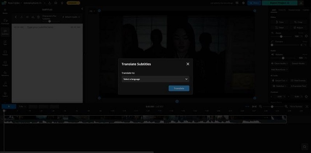
Task: Click the Smart Cut button
Action: (280, 81)
